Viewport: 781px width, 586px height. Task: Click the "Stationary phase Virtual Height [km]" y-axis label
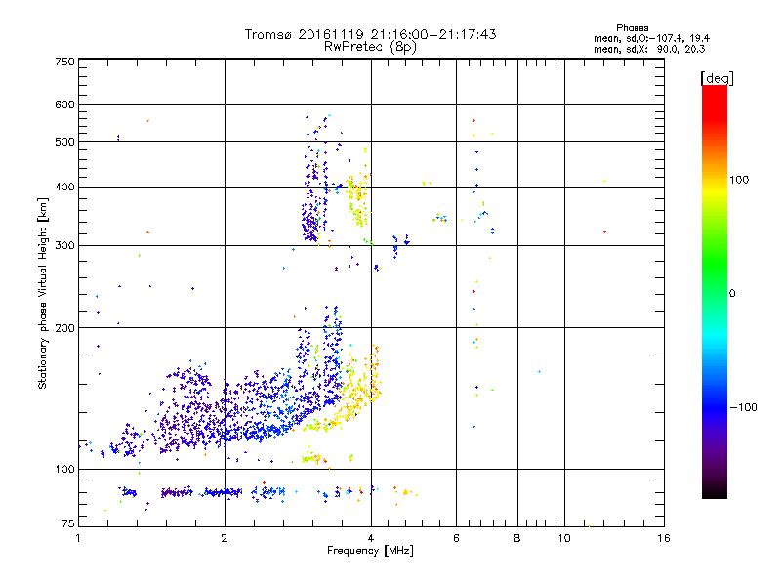pos(43,293)
